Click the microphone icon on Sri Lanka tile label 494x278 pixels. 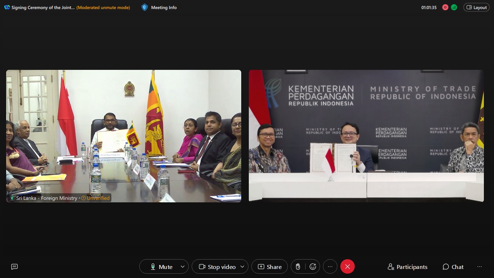pyautogui.click(x=12, y=198)
